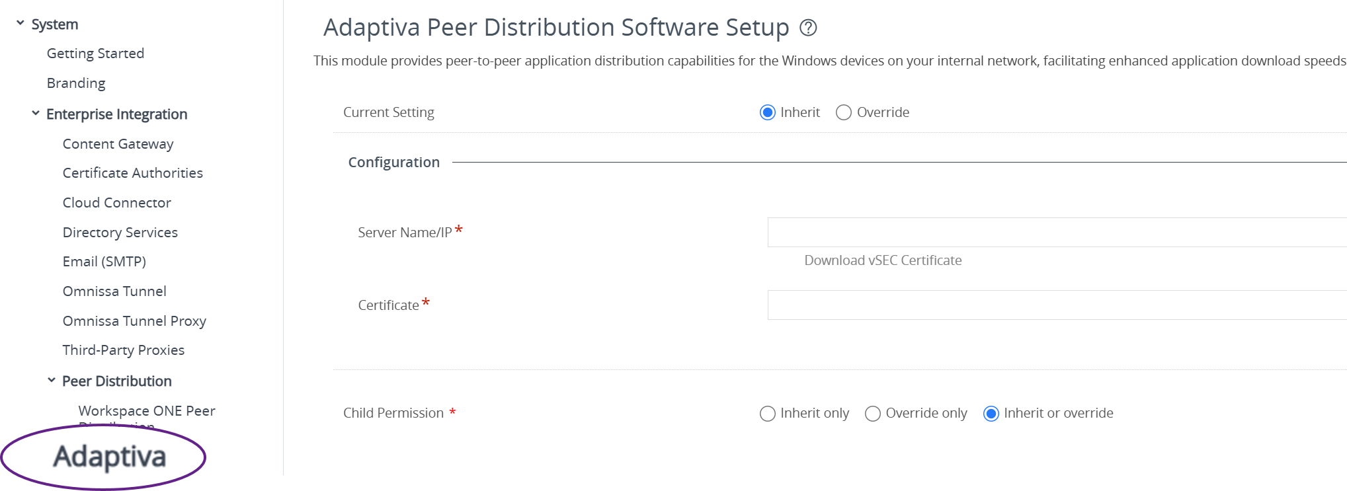The image size is (1347, 491).
Task: Select the Inherit radio button
Action: 767,112
